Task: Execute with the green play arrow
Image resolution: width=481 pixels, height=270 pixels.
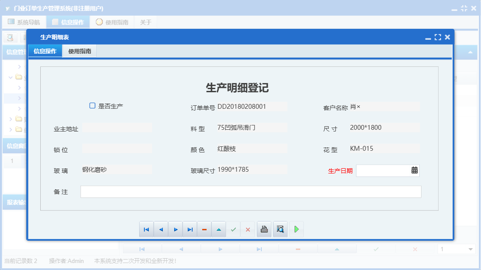Action: pos(296,229)
